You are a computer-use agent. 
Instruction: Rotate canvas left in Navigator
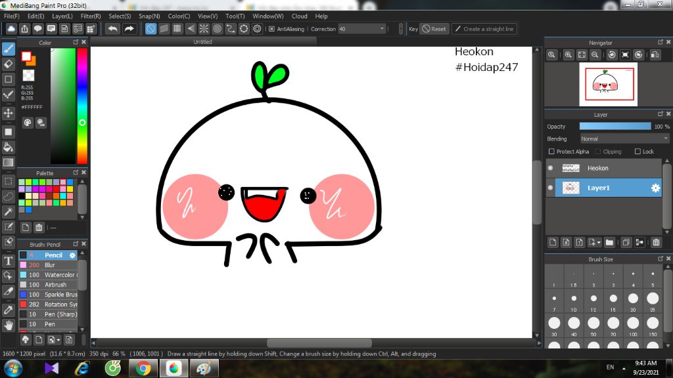tap(612, 55)
